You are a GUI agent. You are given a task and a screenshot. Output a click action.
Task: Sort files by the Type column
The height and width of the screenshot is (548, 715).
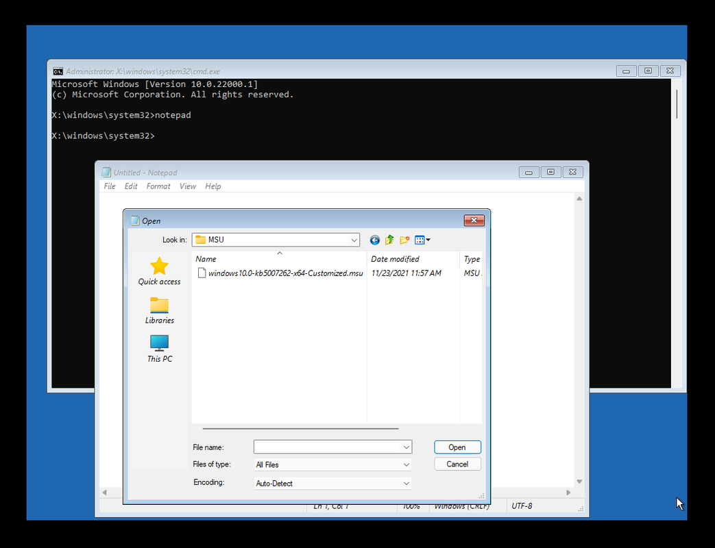point(471,259)
